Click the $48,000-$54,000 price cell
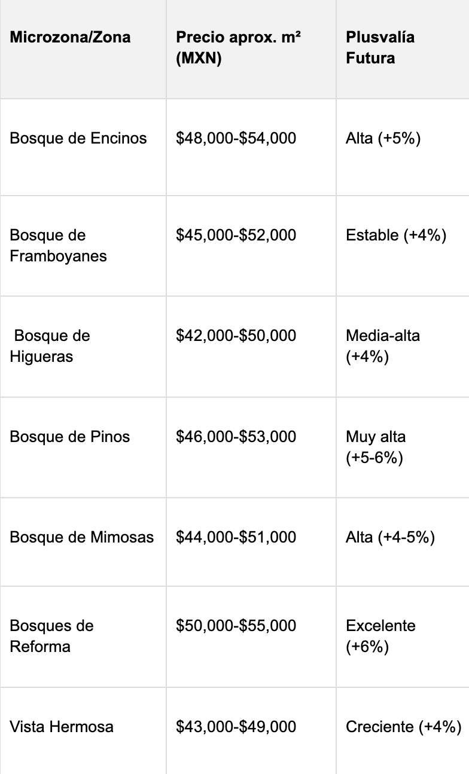Viewport: 469px width, 774px height. click(236, 139)
